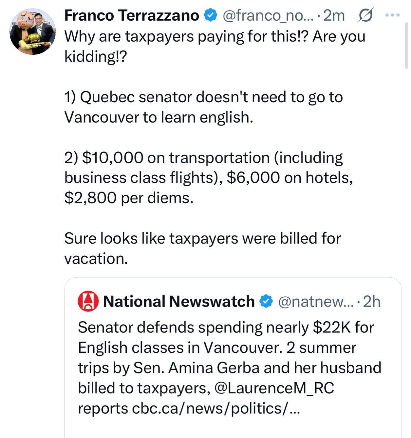Open the @LaurenceM_RC mention
Image resolution: width=411 pixels, height=438 pixels.
coord(274,388)
